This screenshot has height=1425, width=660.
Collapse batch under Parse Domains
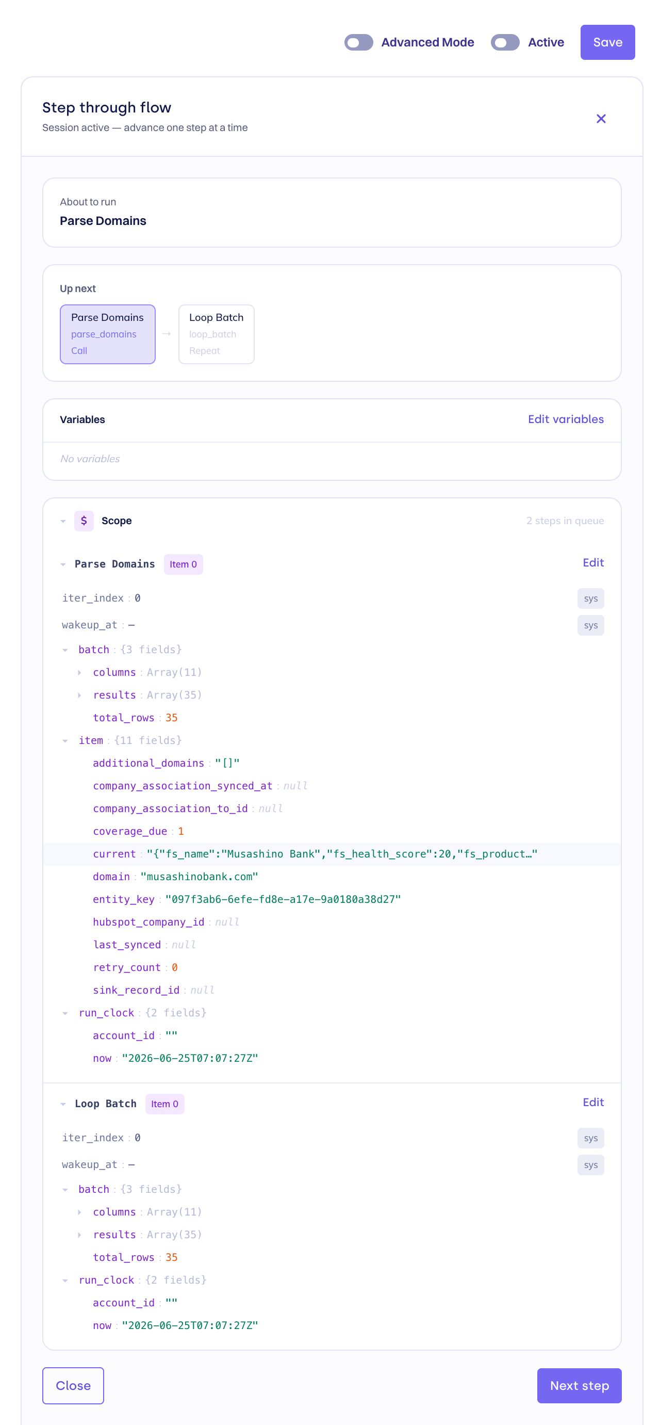65,650
